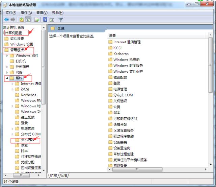Open Help via the blue question mark icon
The width and height of the screenshot is (216, 187).
click(45, 20)
